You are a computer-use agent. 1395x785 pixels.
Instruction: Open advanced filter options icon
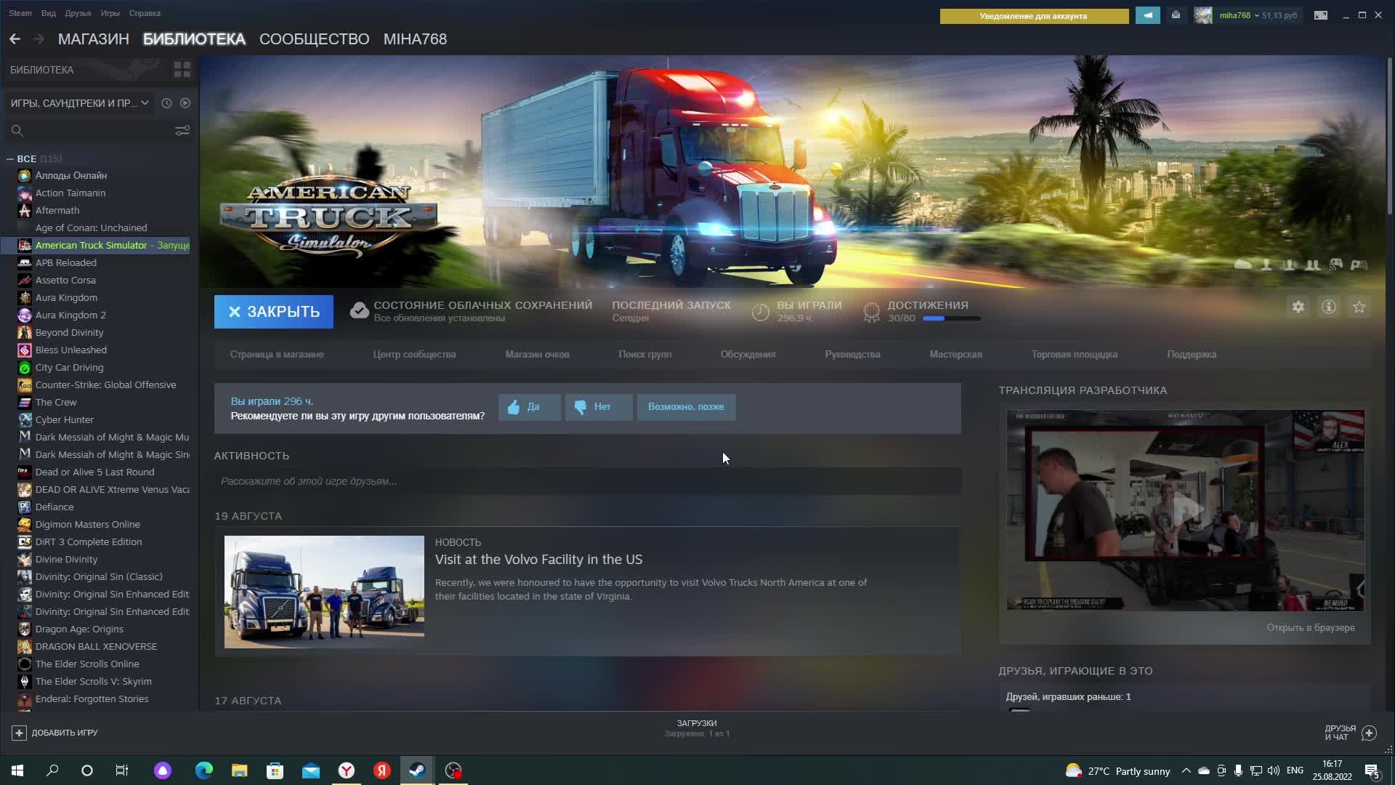click(182, 131)
